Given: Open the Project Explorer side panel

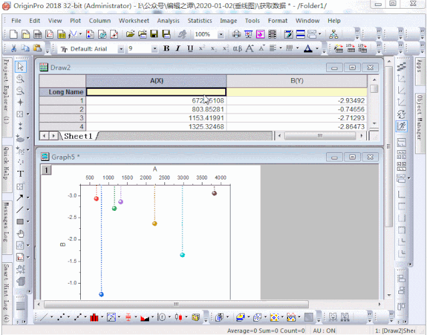Looking at the screenshot, I should click(x=6, y=91).
